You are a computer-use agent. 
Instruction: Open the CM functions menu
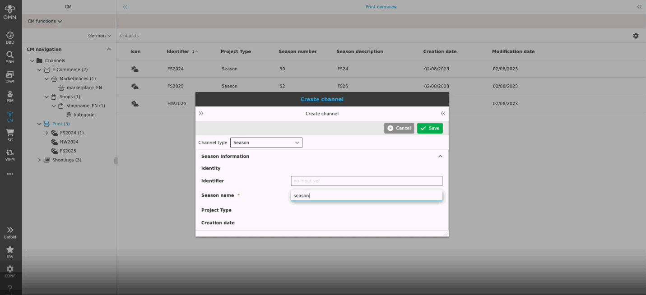click(45, 21)
